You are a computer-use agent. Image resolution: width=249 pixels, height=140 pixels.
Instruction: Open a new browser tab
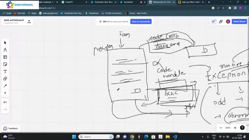[x=209, y=2]
